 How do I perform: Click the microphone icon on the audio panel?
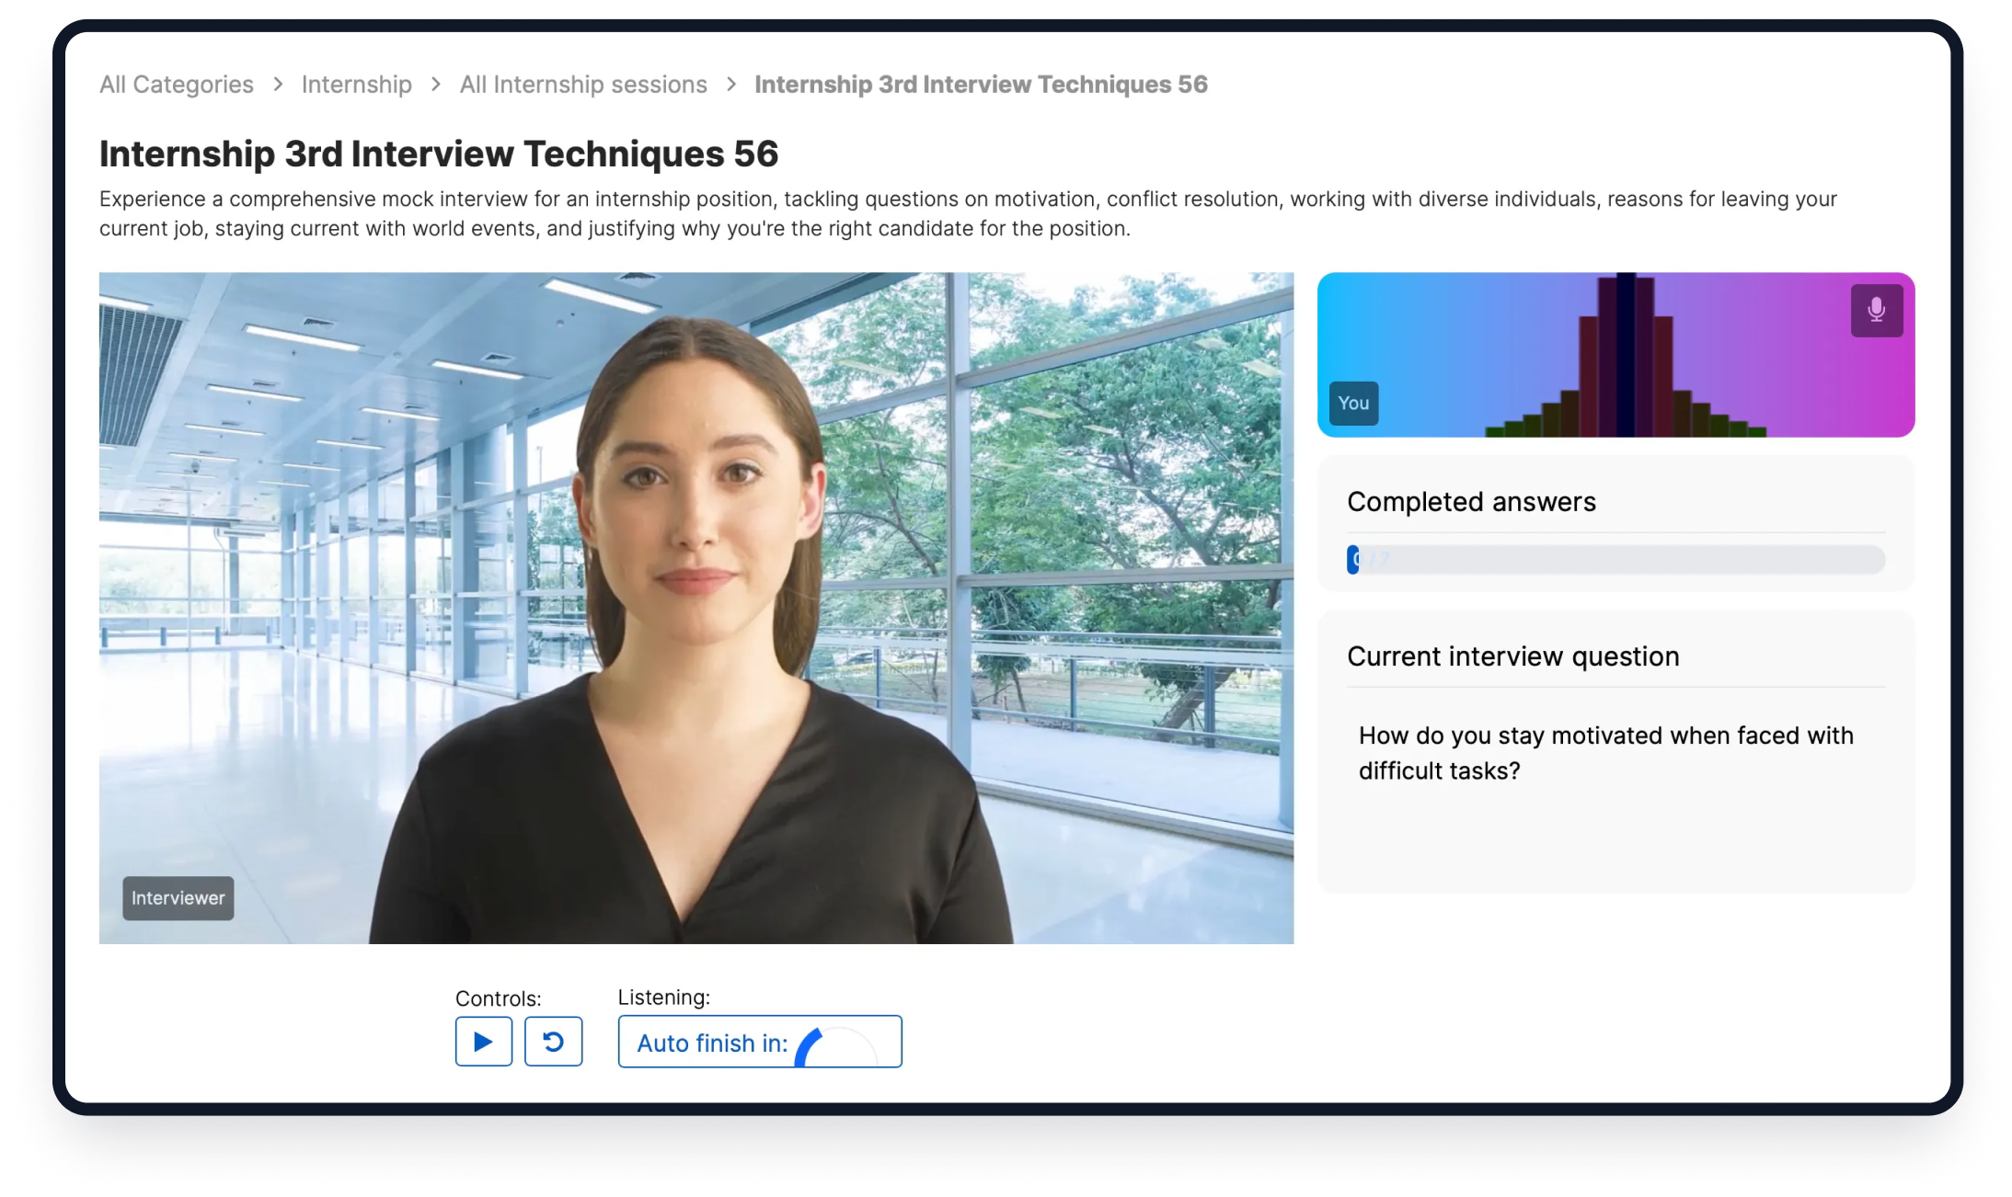[x=1875, y=311]
